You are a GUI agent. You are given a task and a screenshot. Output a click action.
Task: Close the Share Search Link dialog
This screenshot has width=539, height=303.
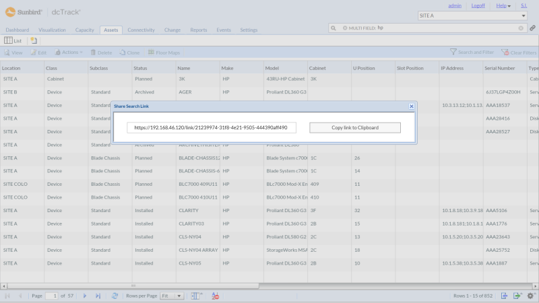click(412, 106)
